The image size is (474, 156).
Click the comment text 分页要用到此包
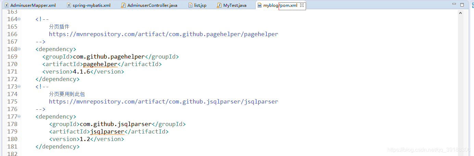pyautogui.click(x=67, y=94)
